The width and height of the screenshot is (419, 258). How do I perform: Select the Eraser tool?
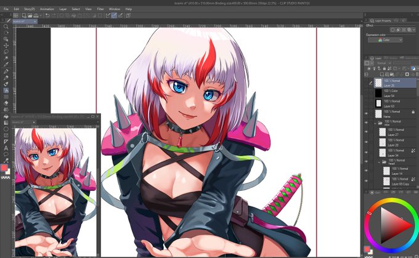point(6,103)
